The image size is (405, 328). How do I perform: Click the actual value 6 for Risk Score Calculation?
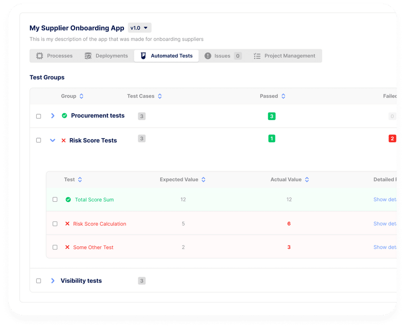289,224
